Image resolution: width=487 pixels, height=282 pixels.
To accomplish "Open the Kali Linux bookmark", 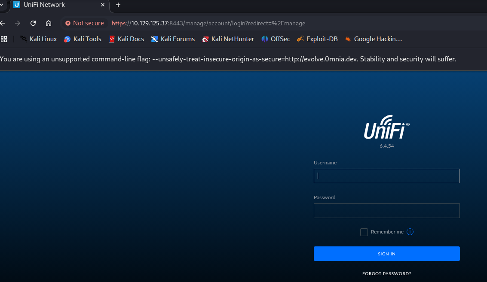I will point(39,39).
